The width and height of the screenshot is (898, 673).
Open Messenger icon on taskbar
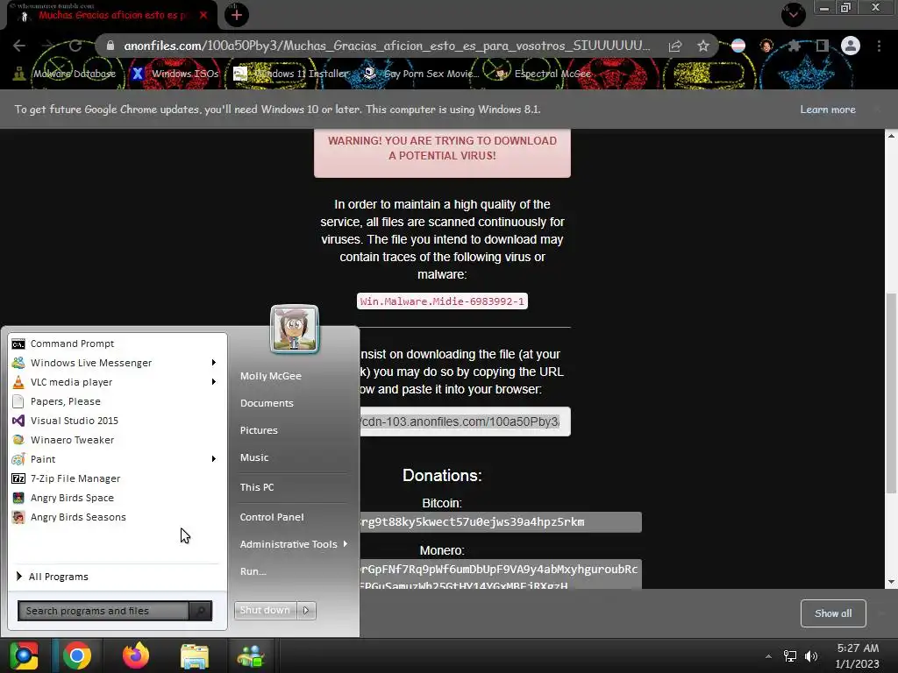coord(251,655)
